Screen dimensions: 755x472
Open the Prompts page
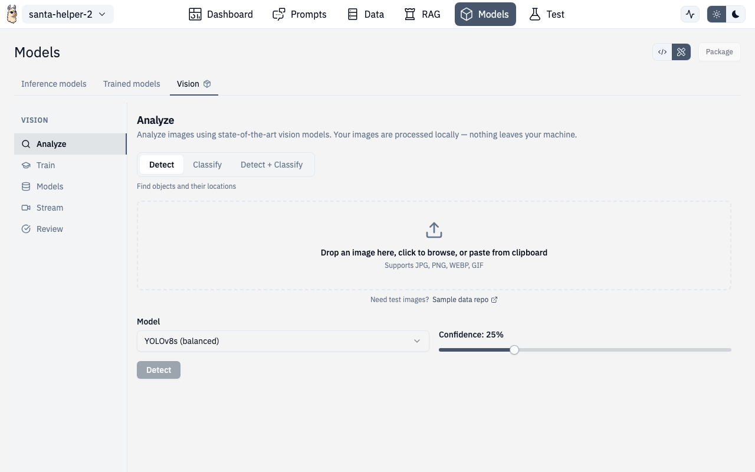pos(300,14)
